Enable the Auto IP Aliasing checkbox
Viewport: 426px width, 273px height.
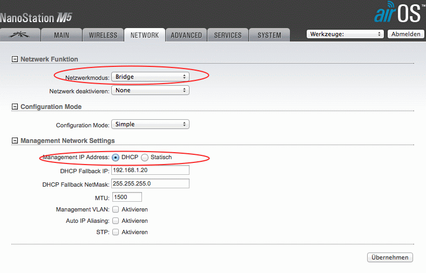coord(116,221)
